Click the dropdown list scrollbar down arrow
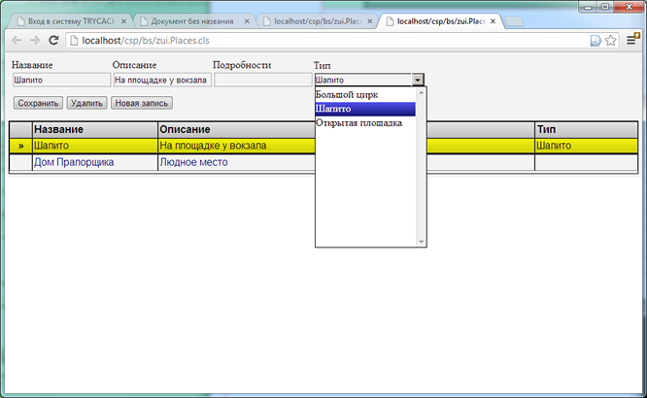The height and width of the screenshot is (398, 647). tap(422, 242)
